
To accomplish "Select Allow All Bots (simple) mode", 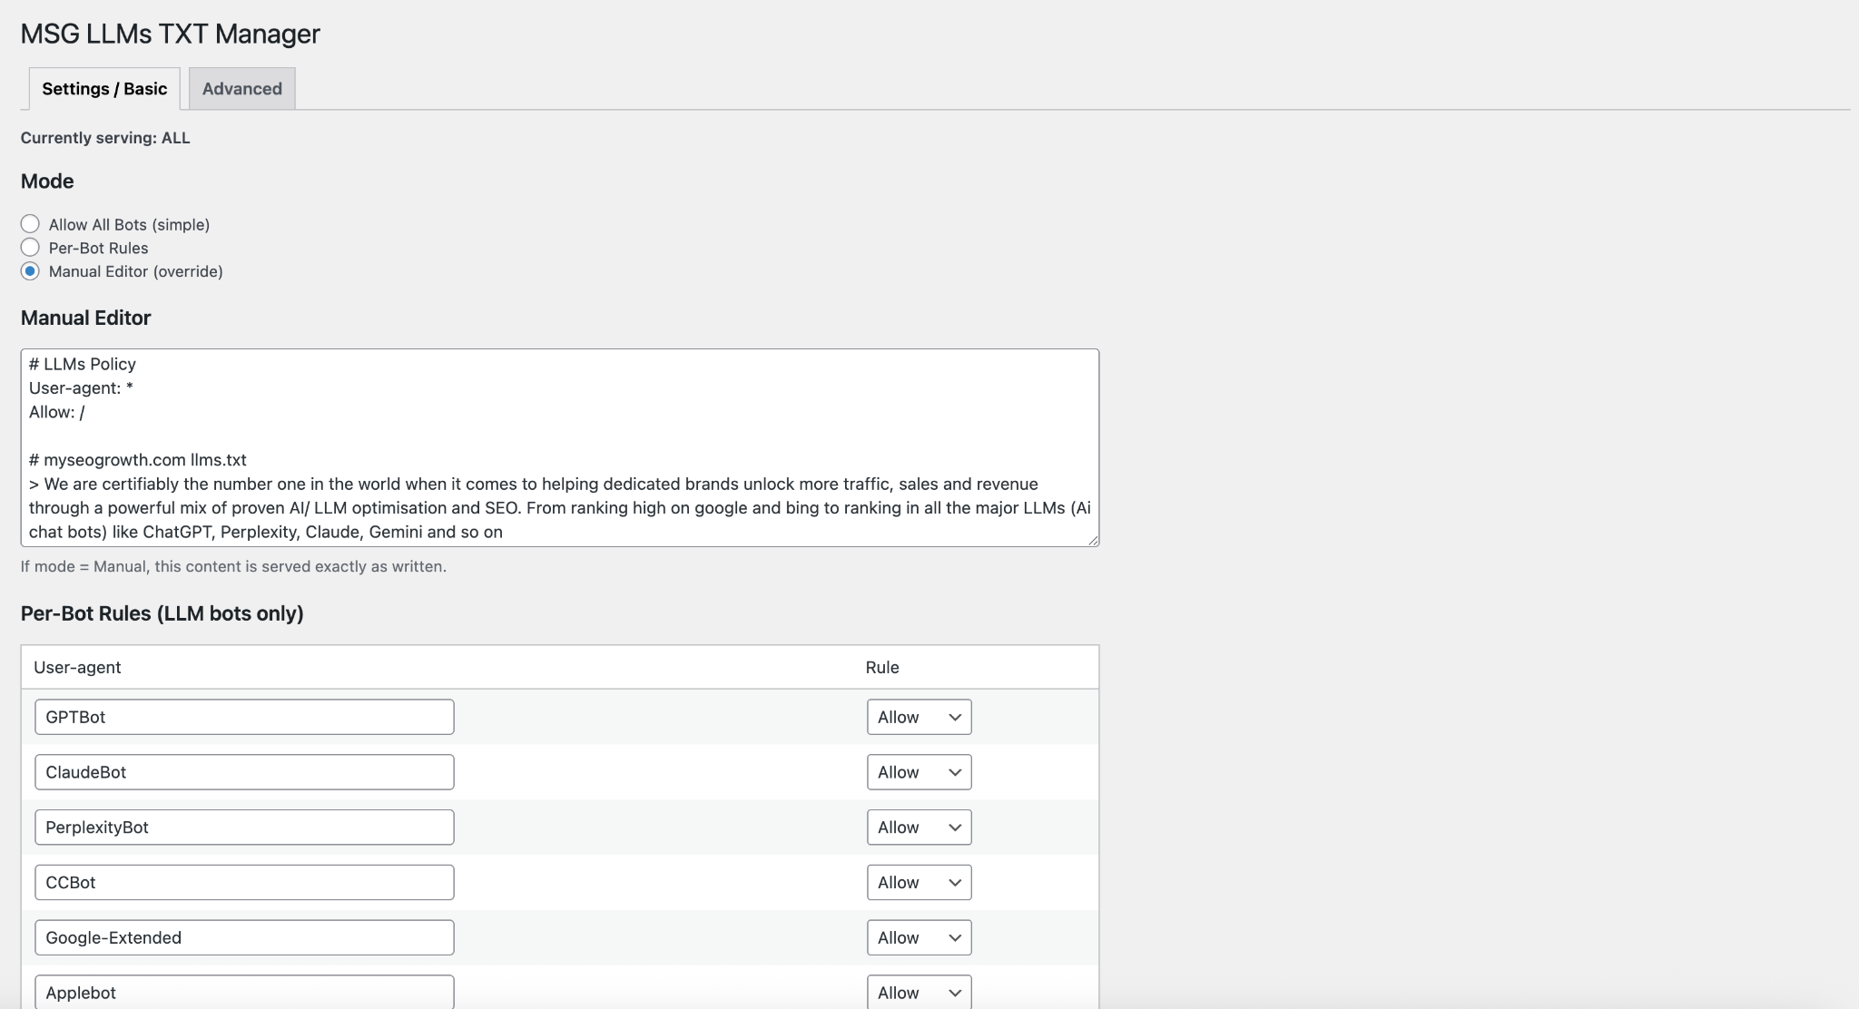I will [x=30, y=224].
